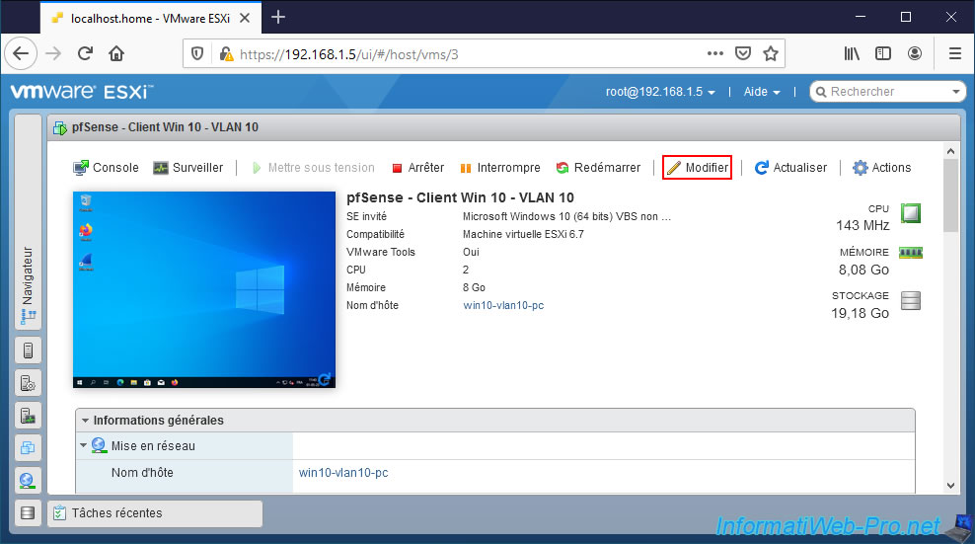Click the '143 MHz' CPU usage value

coord(862,225)
